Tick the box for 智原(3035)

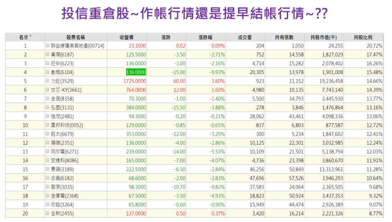pyautogui.click(x=48, y=187)
